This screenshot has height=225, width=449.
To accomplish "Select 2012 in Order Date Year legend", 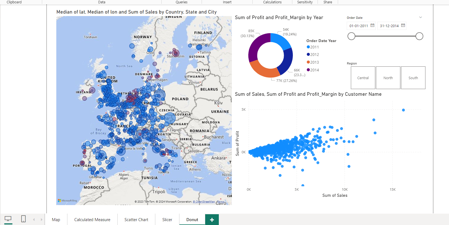I will 313,55.
